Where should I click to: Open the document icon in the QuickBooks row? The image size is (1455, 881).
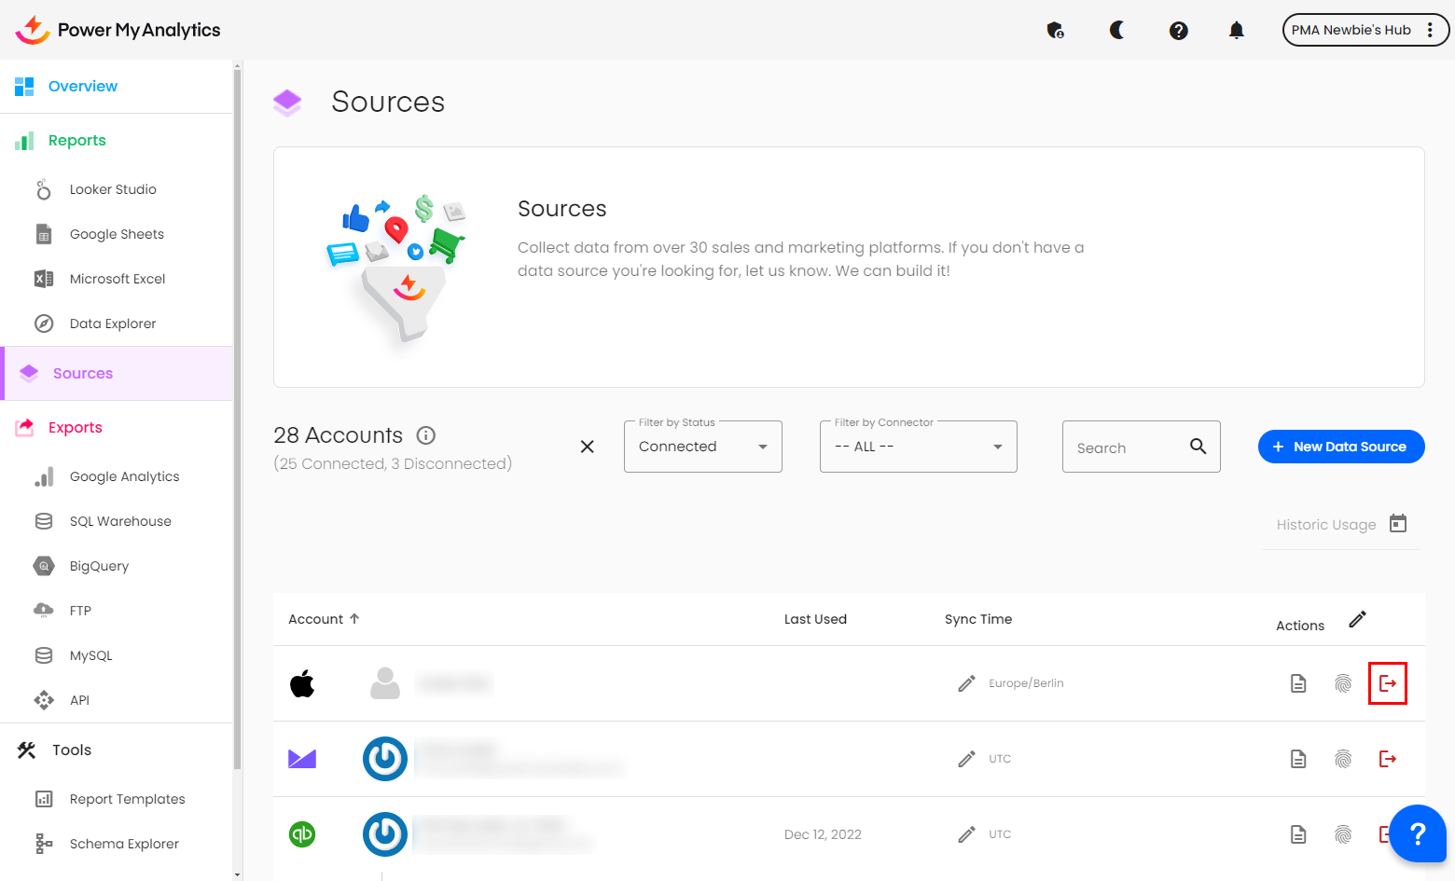point(1297,834)
